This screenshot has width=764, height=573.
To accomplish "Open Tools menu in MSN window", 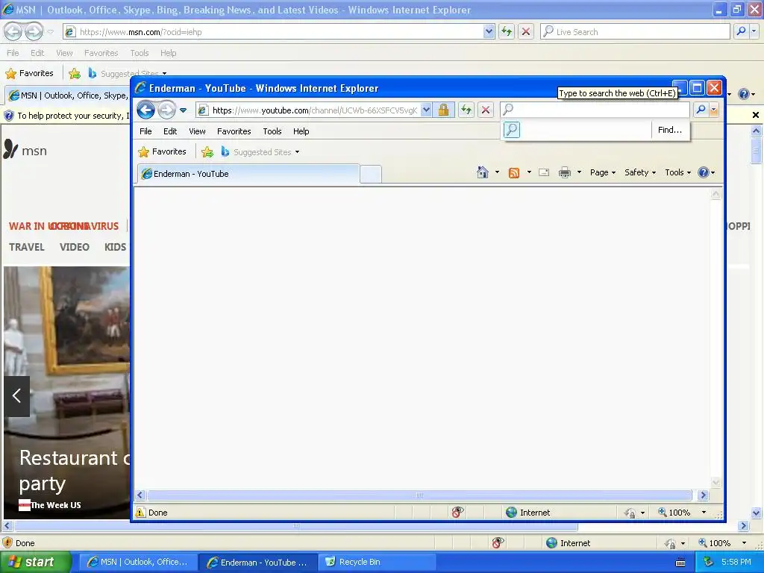I will [x=140, y=53].
